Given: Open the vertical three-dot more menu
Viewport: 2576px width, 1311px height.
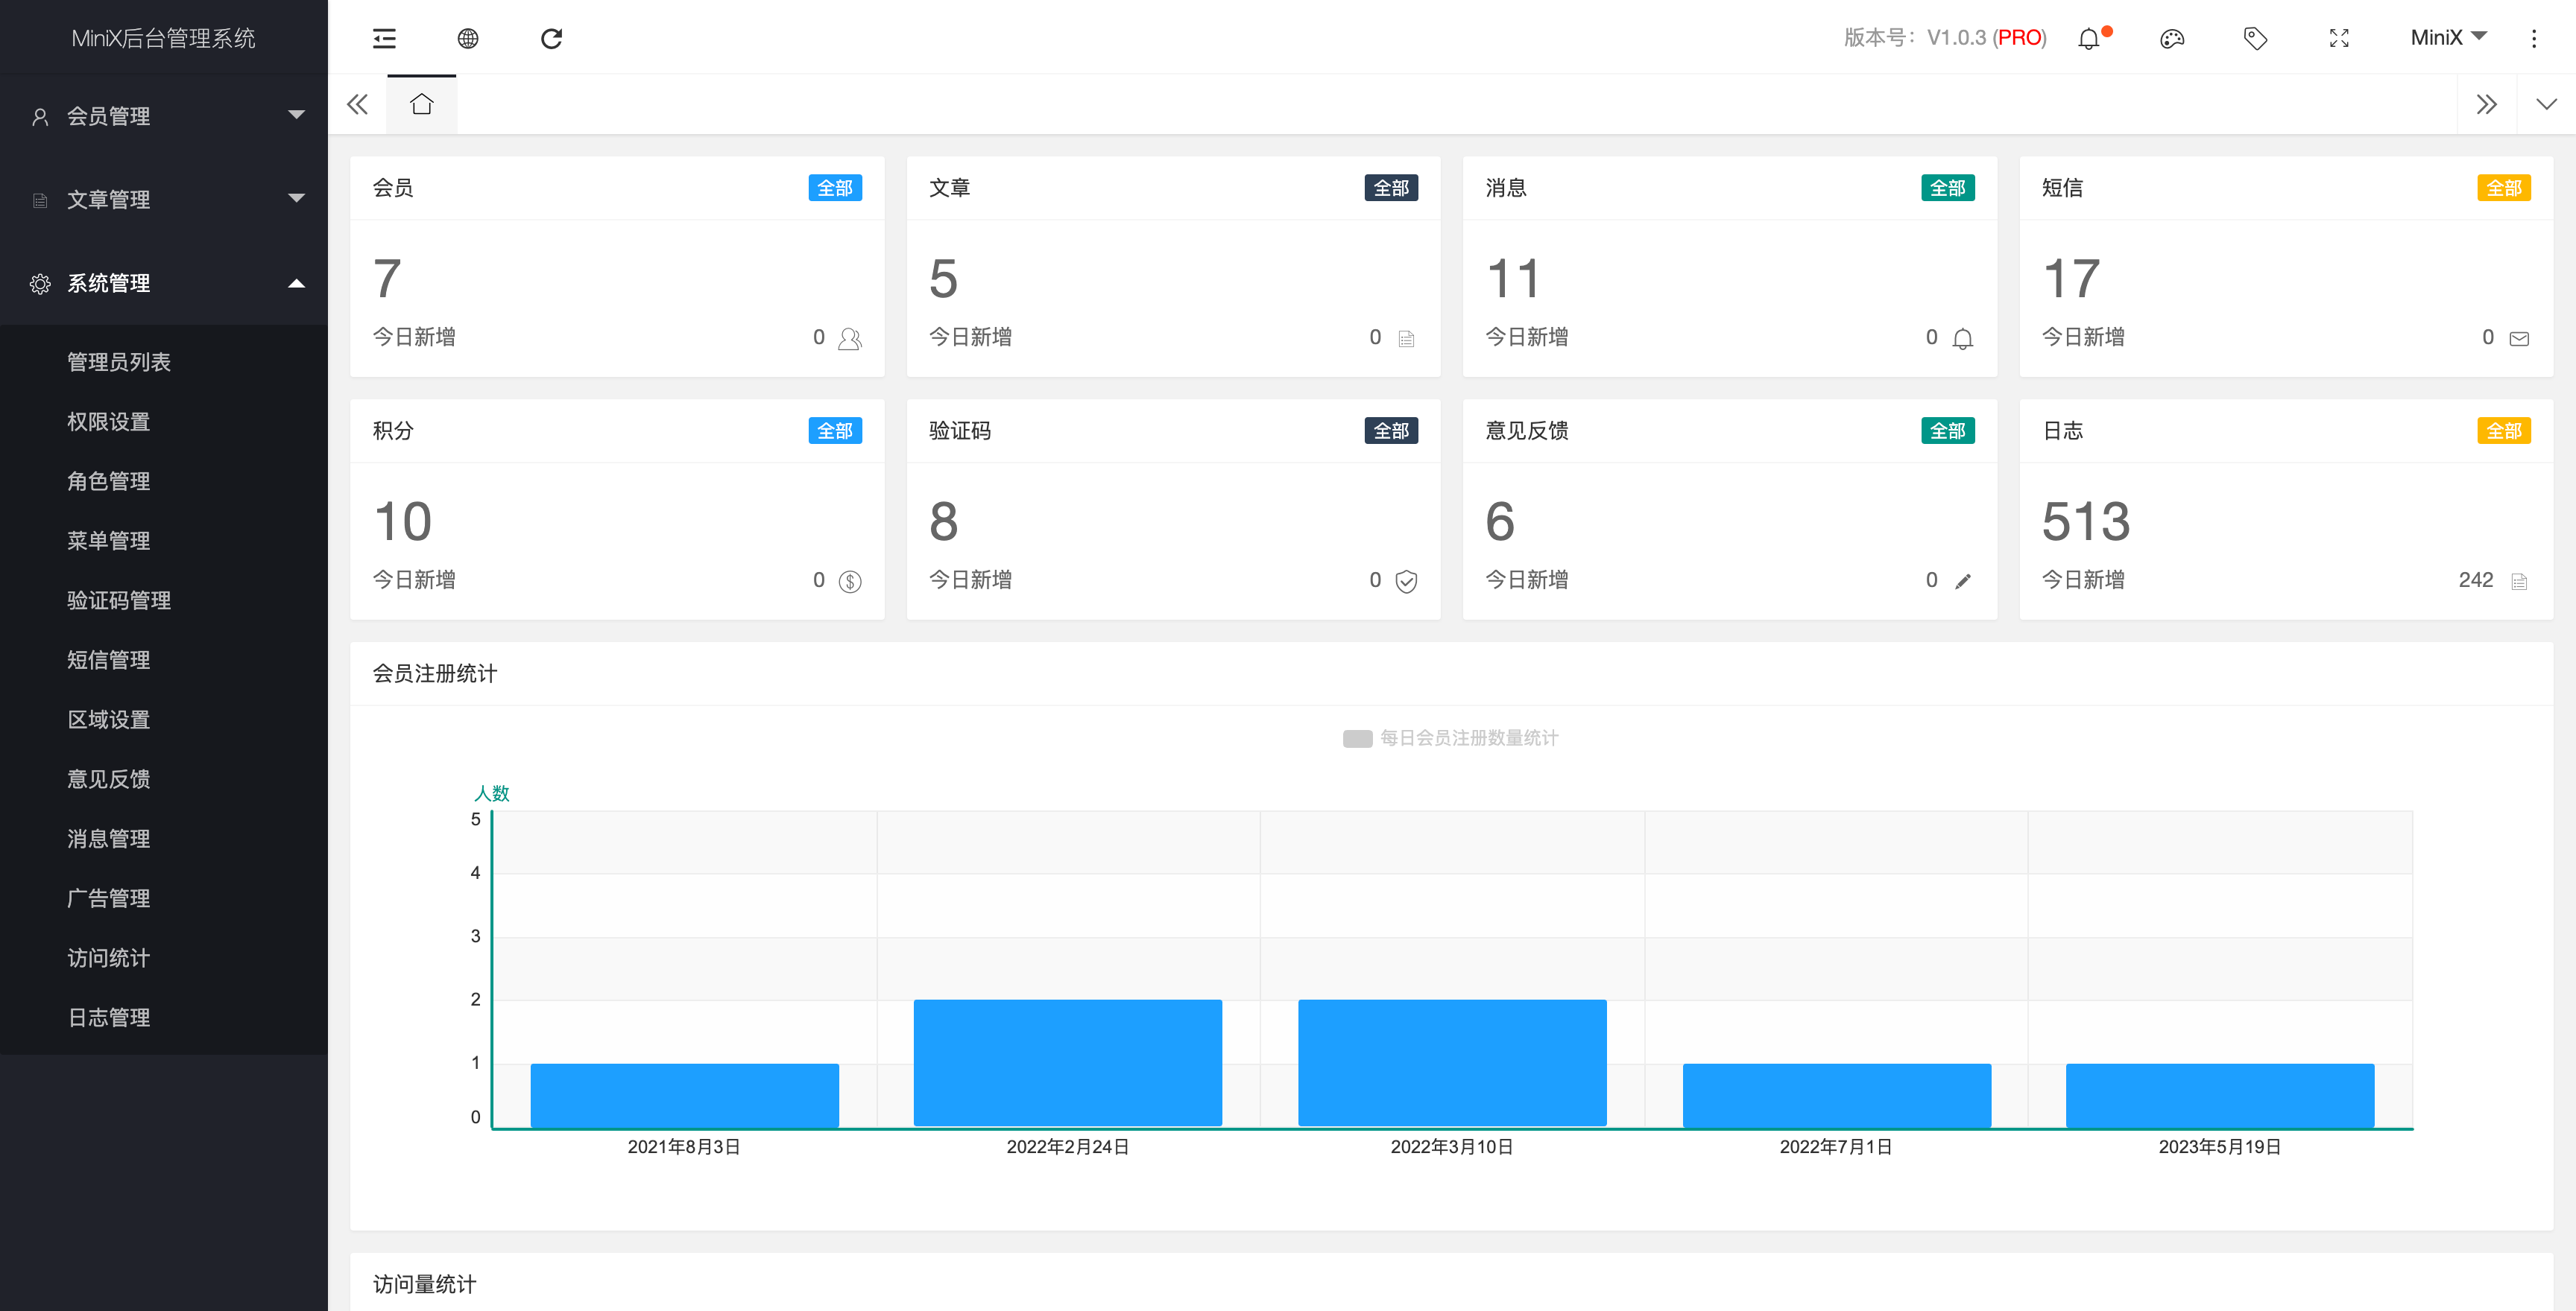Looking at the screenshot, I should (2533, 39).
